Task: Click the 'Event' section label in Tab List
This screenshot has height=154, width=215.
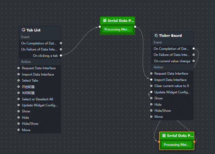Action: (x=25, y=37)
